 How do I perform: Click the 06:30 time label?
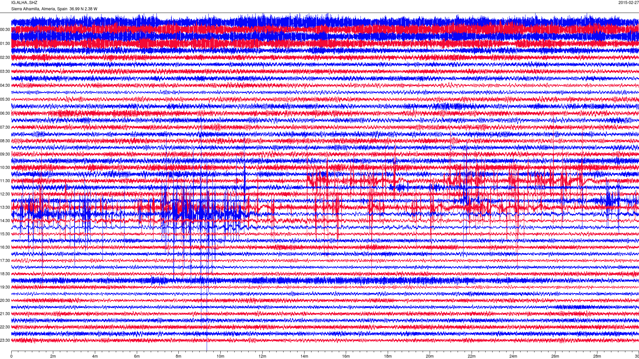(x=5, y=113)
